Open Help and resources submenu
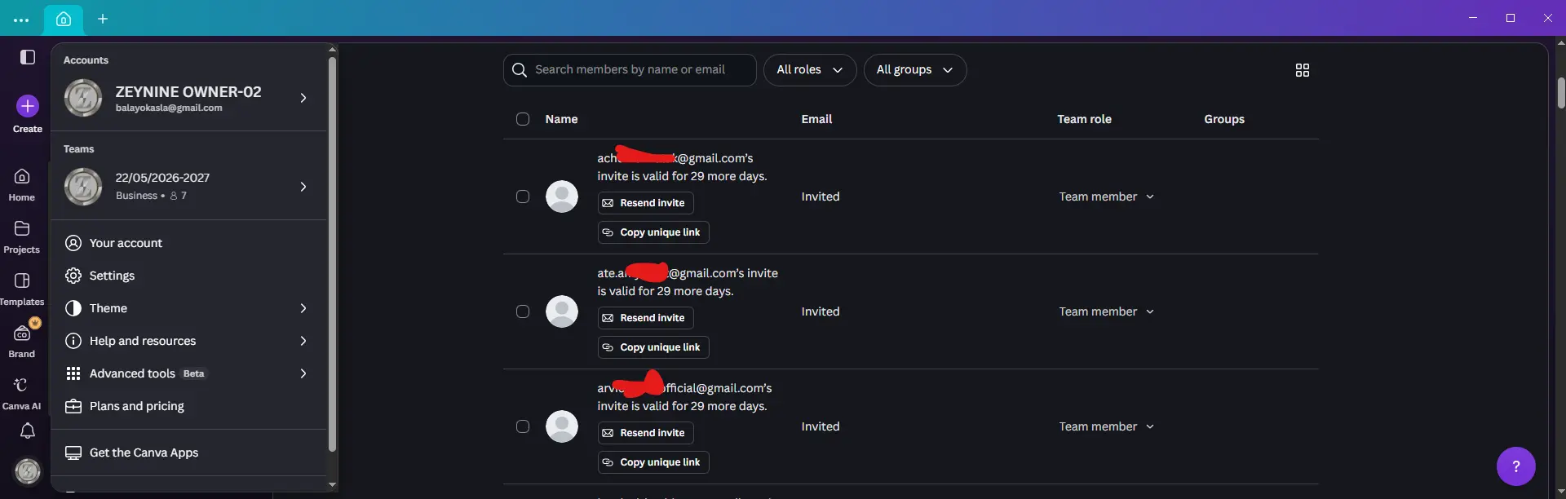This screenshot has height=499, width=1566. [188, 341]
